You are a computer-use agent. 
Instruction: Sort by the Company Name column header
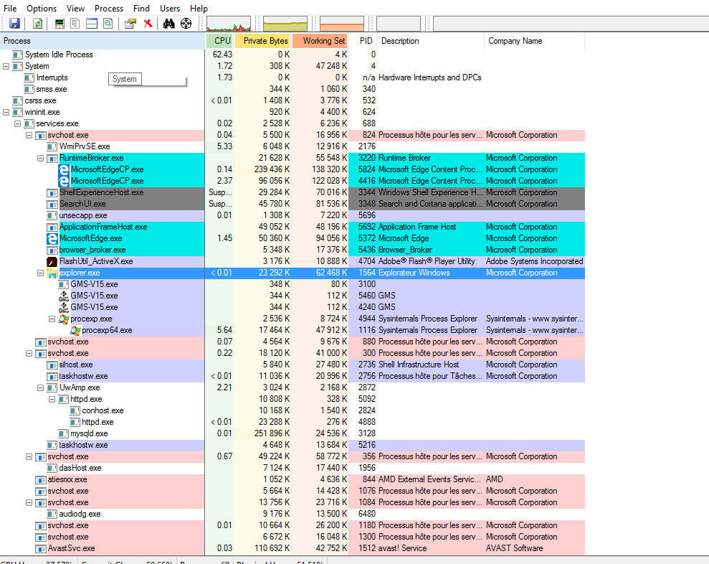[535, 41]
